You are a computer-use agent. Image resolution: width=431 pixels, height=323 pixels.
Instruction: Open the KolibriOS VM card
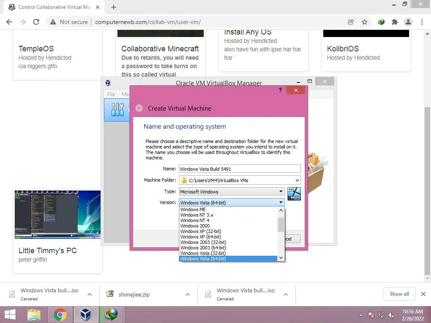pyautogui.click(x=366, y=51)
